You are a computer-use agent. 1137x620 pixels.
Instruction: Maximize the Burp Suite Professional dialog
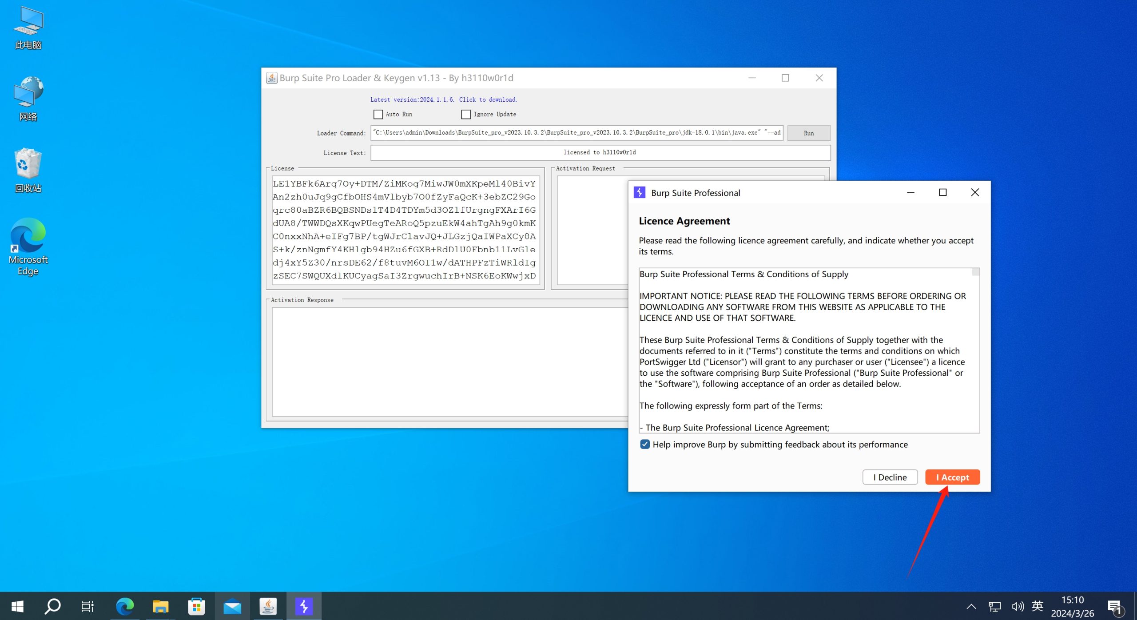tap(942, 192)
